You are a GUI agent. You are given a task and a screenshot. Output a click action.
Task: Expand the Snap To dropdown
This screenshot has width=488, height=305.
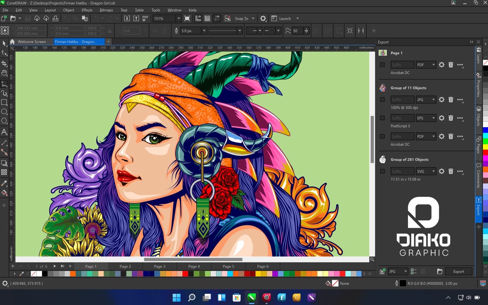coord(253,18)
